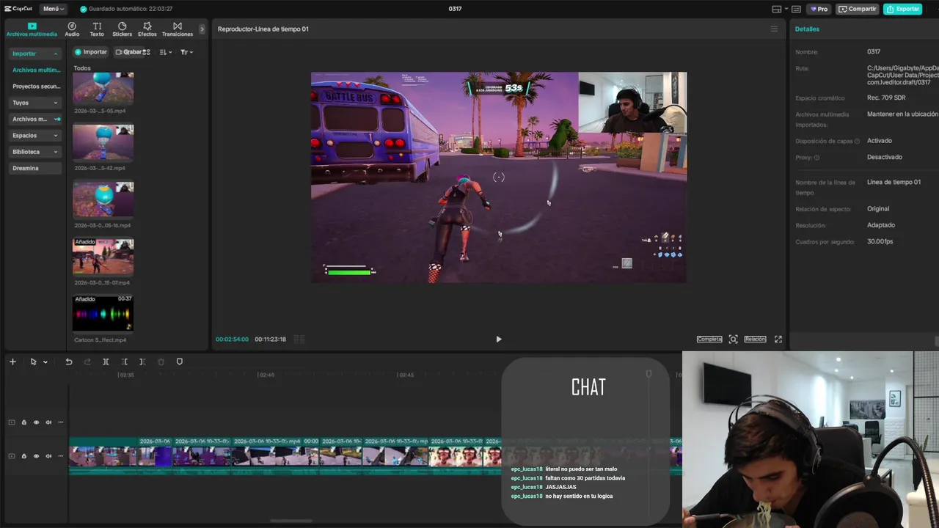Select the Archivos multimedia top tab

pyautogui.click(x=32, y=29)
